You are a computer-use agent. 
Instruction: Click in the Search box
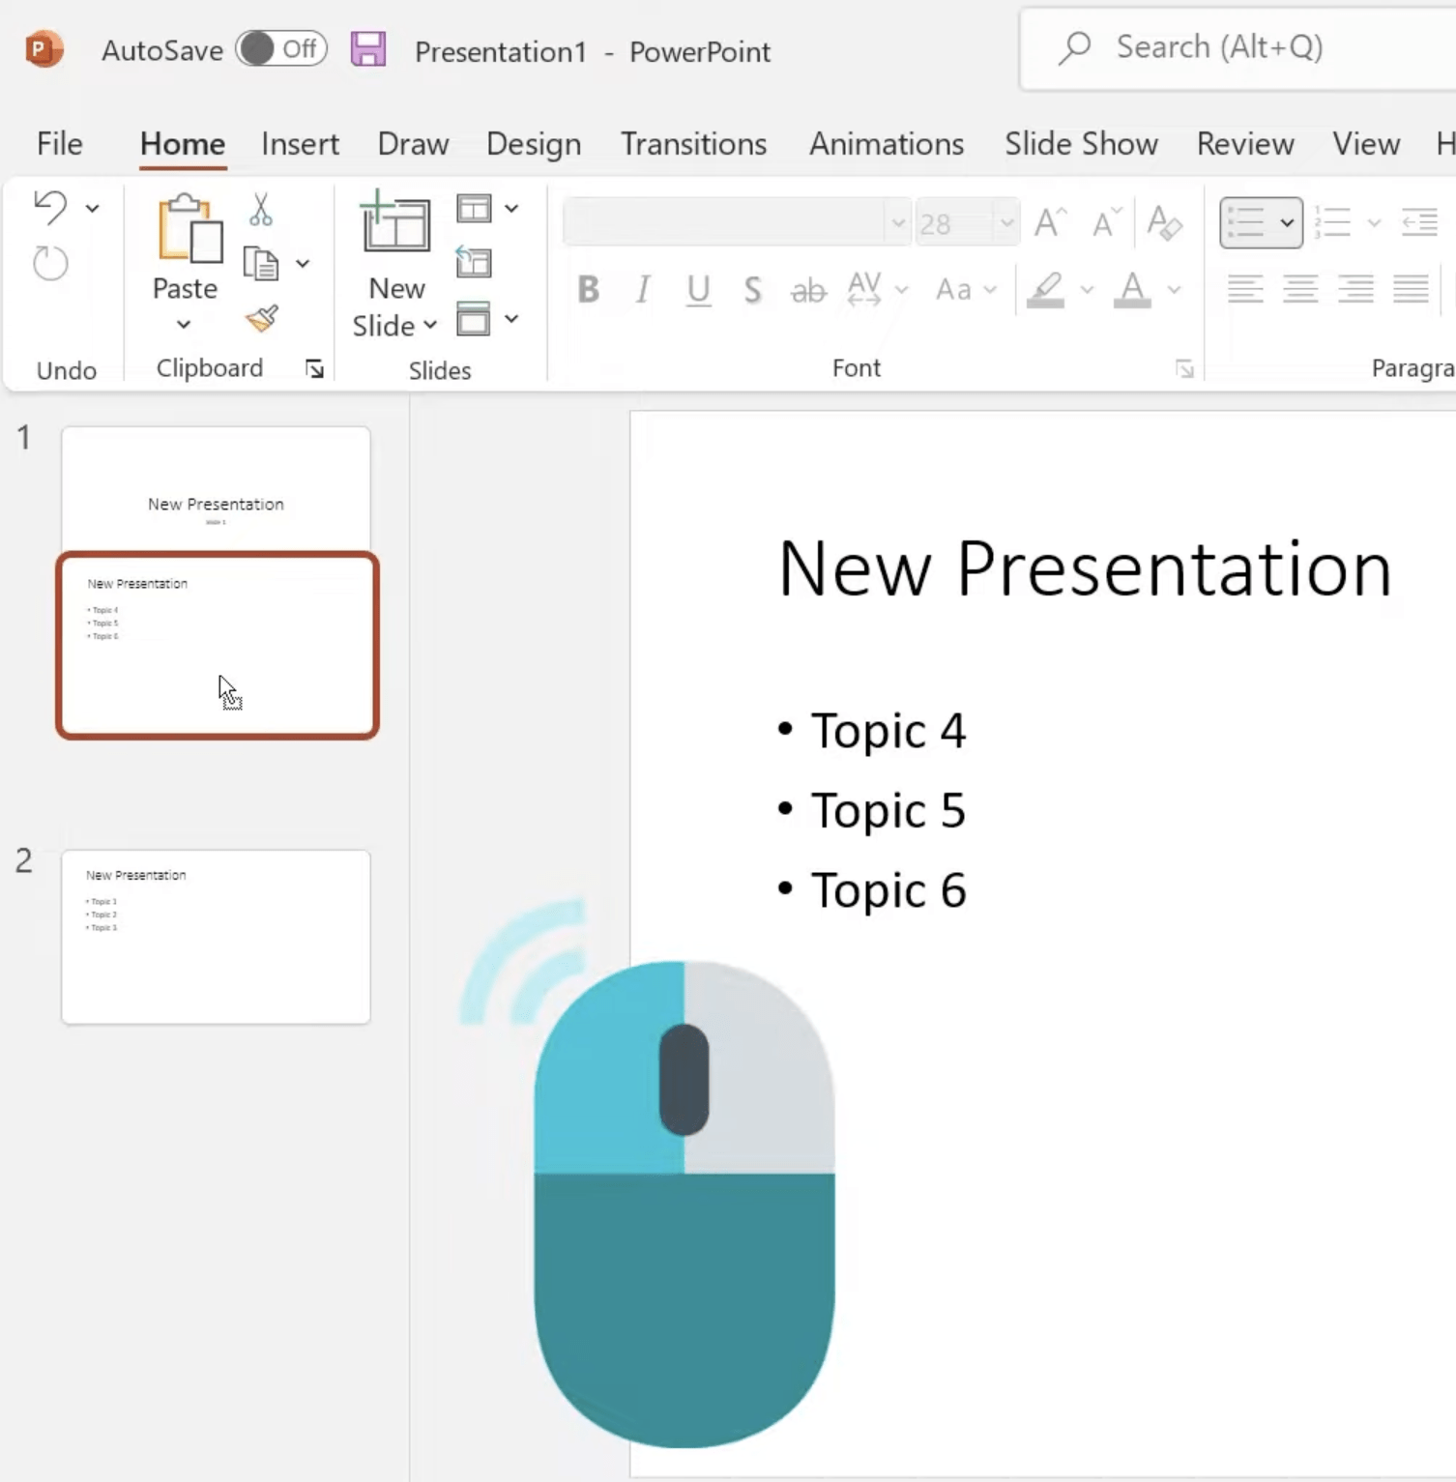tap(1238, 47)
